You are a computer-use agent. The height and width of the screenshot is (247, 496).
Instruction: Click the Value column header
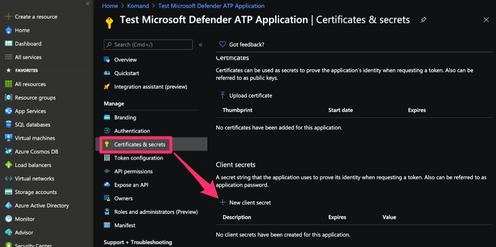pos(389,217)
